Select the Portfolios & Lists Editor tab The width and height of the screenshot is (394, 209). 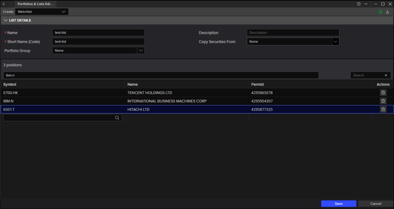(x=35, y=4)
